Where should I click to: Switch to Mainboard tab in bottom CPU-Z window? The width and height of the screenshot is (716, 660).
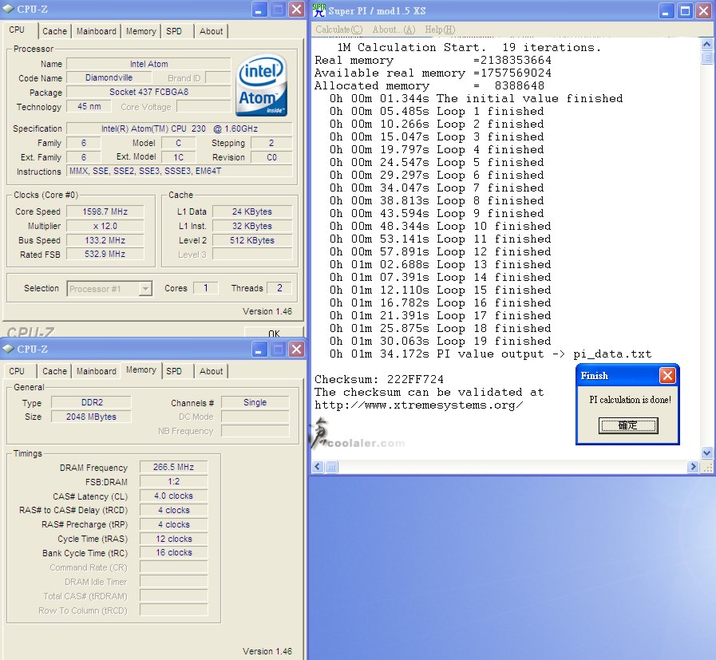97,371
